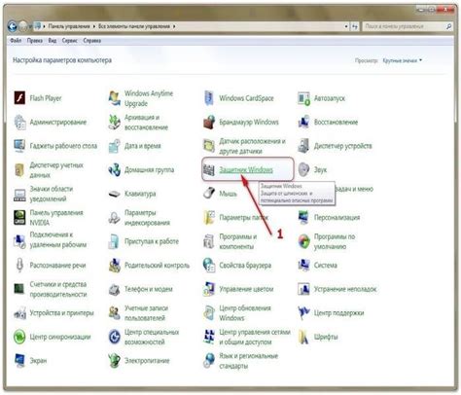Open the Электропитание power icon
Screen dimensions: 461x395
pyautogui.click(x=115, y=361)
